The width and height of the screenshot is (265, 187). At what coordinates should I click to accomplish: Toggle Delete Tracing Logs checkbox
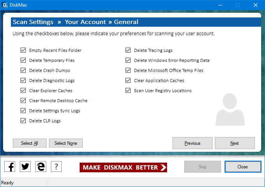click(x=128, y=50)
